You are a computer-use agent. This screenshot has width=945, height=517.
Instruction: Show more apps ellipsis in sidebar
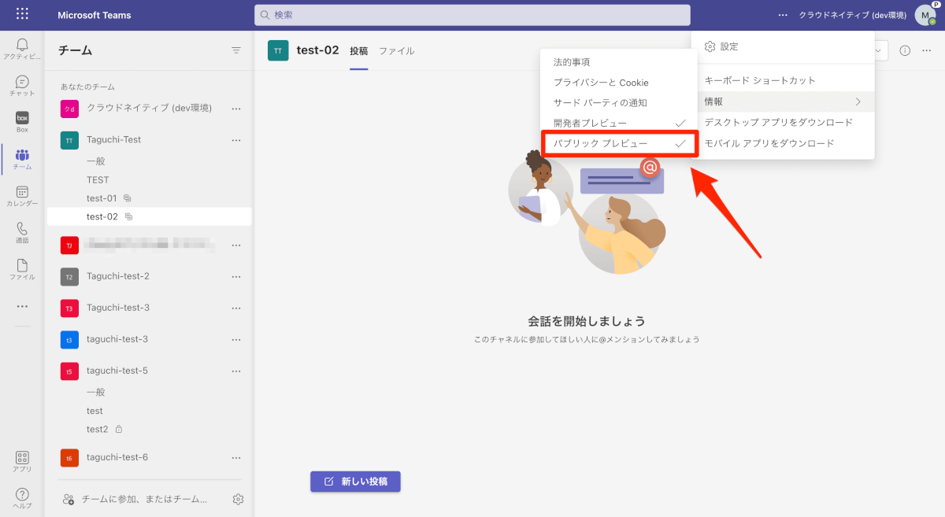pos(22,306)
